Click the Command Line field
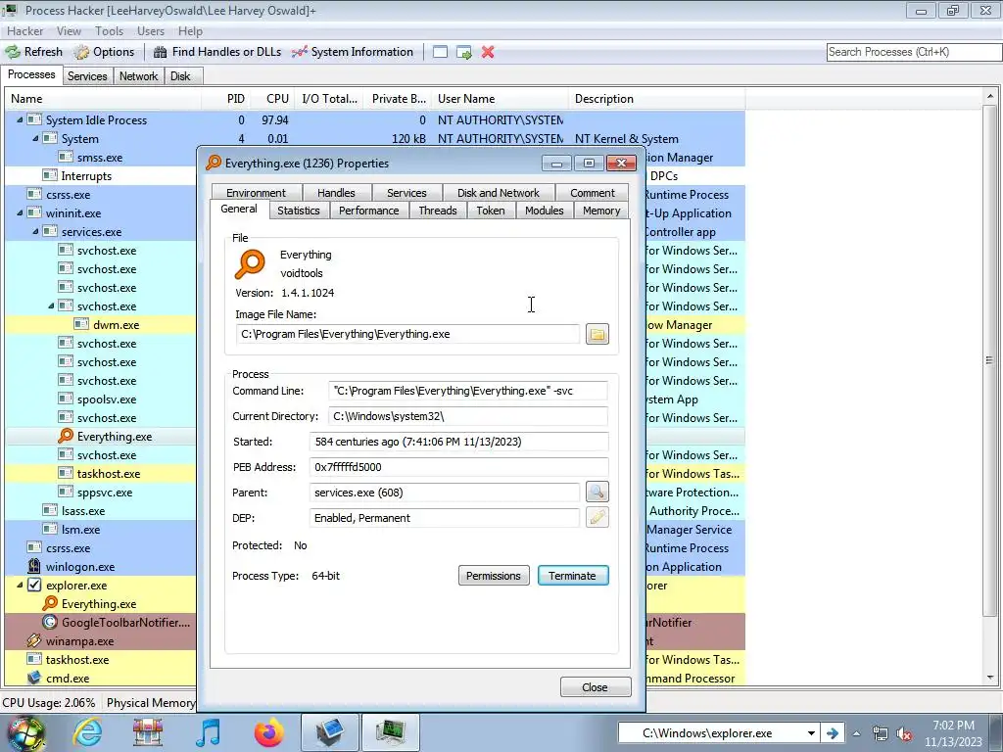The width and height of the screenshot is (1003, 752). [468, 391]
